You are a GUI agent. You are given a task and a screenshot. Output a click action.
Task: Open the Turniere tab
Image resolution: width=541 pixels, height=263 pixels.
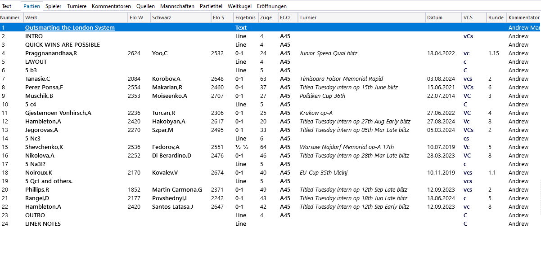tap(77, 6)
